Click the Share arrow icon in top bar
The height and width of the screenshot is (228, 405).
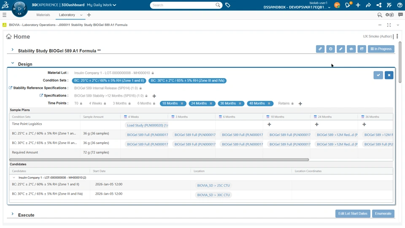point(368,5)
